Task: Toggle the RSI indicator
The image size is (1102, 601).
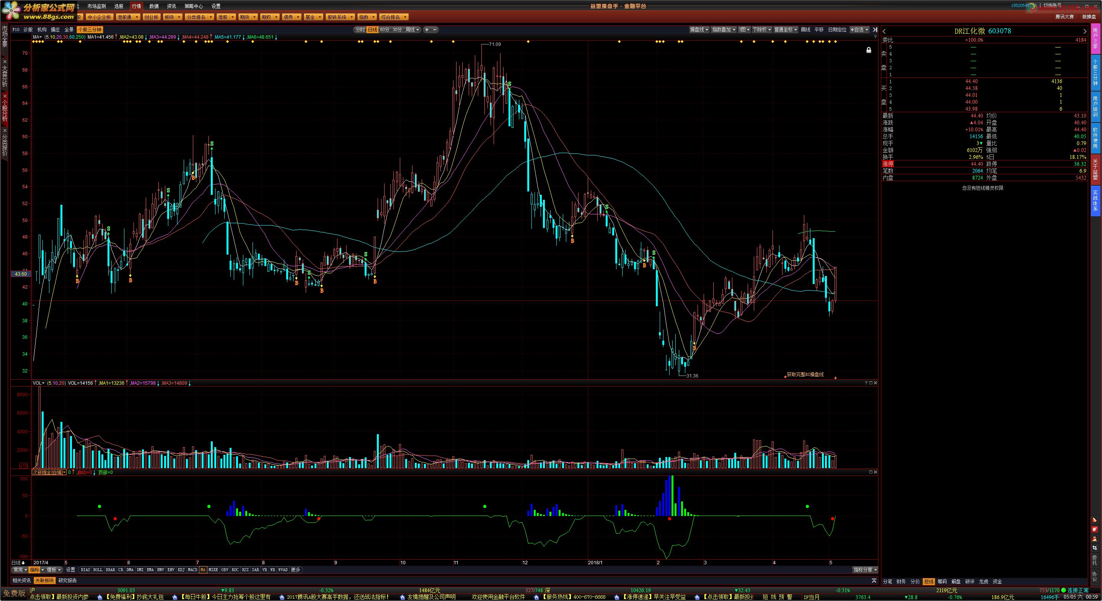Action: (245, 570)
